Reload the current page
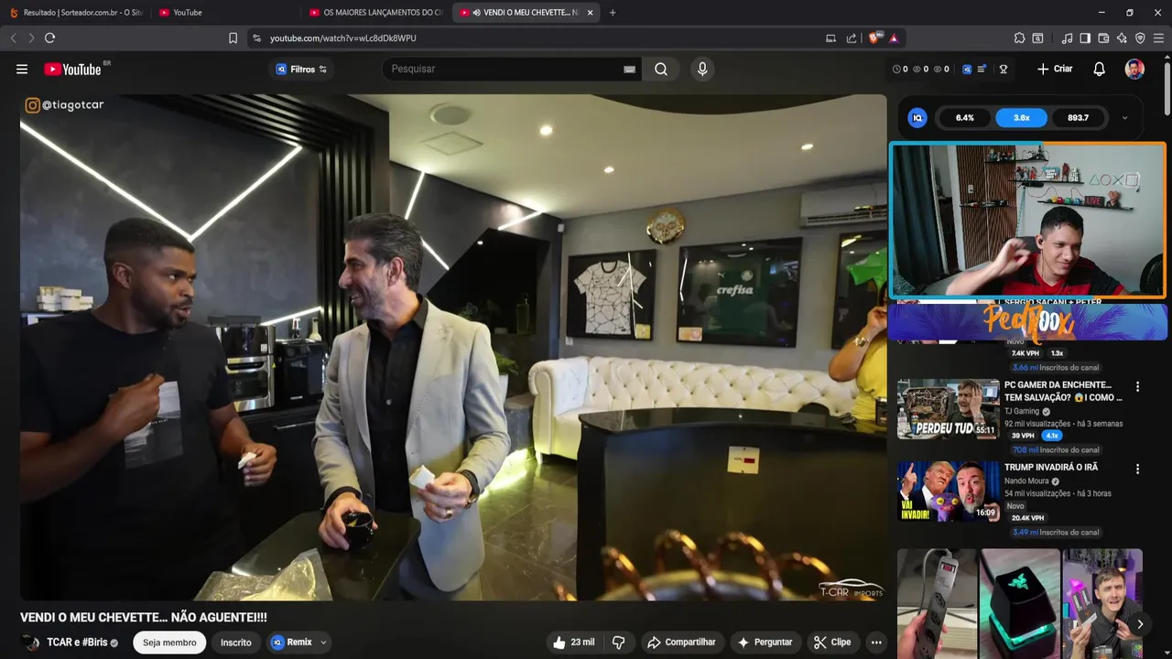Image resolution: width=1172 pixels, height=659 pixels. (49, 38)
